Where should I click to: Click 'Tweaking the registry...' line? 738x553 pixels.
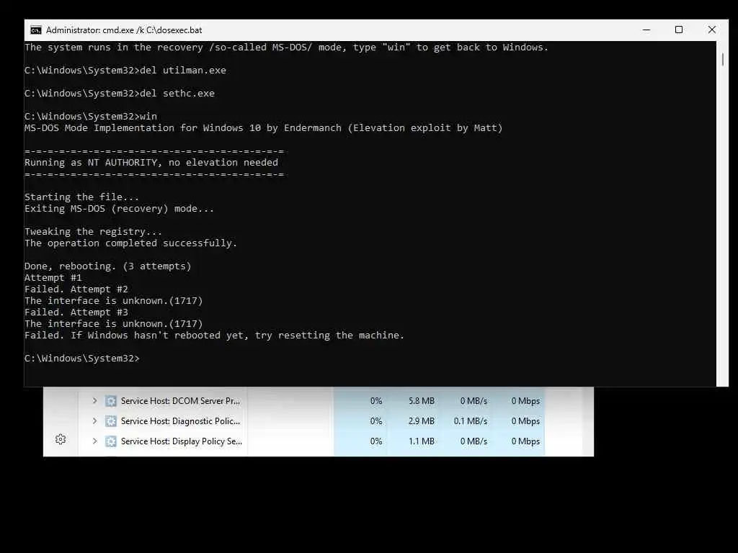(x=93, y=232)
